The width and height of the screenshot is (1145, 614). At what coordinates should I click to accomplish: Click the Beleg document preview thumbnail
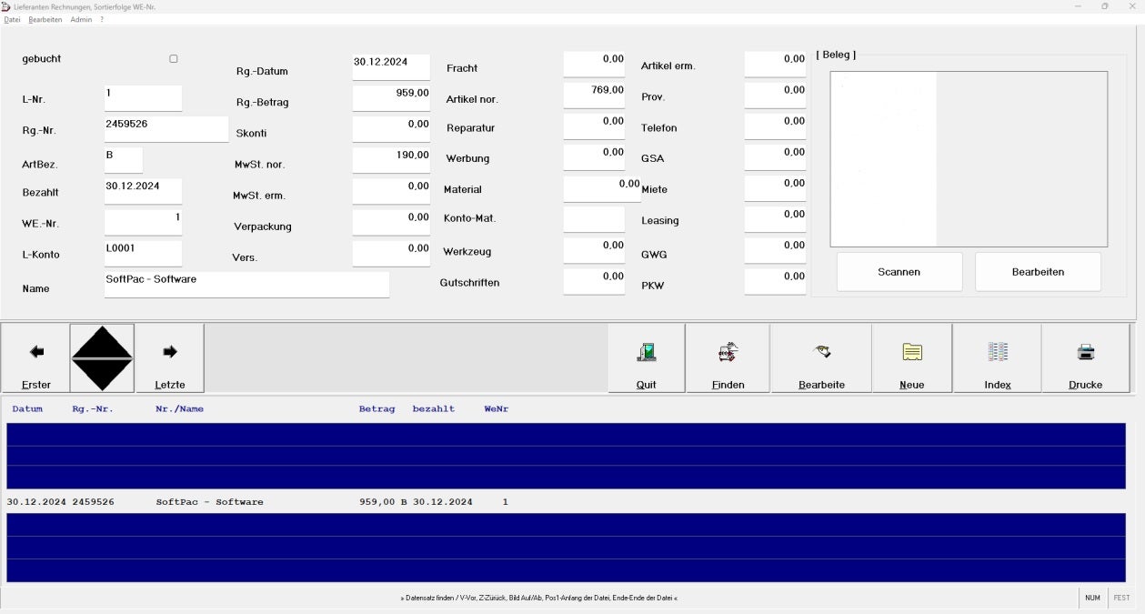969,159
